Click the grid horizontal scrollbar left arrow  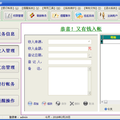coord(102,102)
